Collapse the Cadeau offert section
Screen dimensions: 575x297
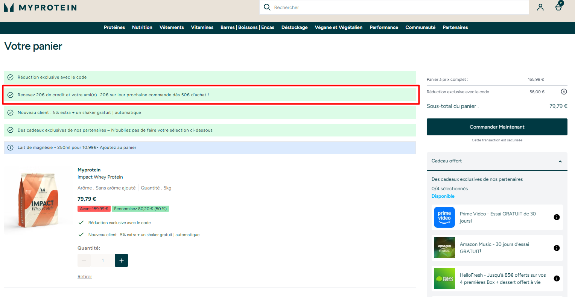coord(560,161)
